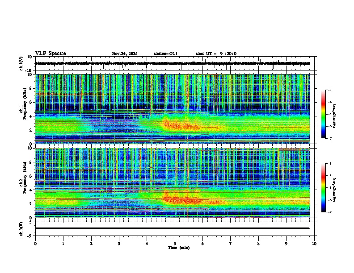354x273 pixels.
Task: Click the "-5" tick on ch.3 voltage axis
Action: pos(30,236)
